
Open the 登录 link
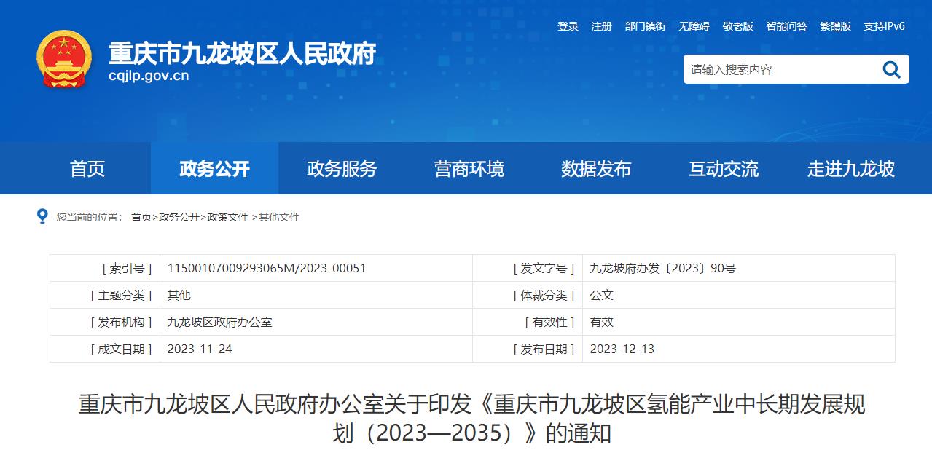568,26
